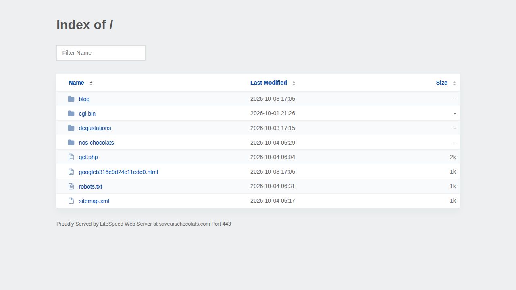516x290 pixels.
Task: Click the get.php date 2026-10-04 06:04
Action: pos(273,157)
